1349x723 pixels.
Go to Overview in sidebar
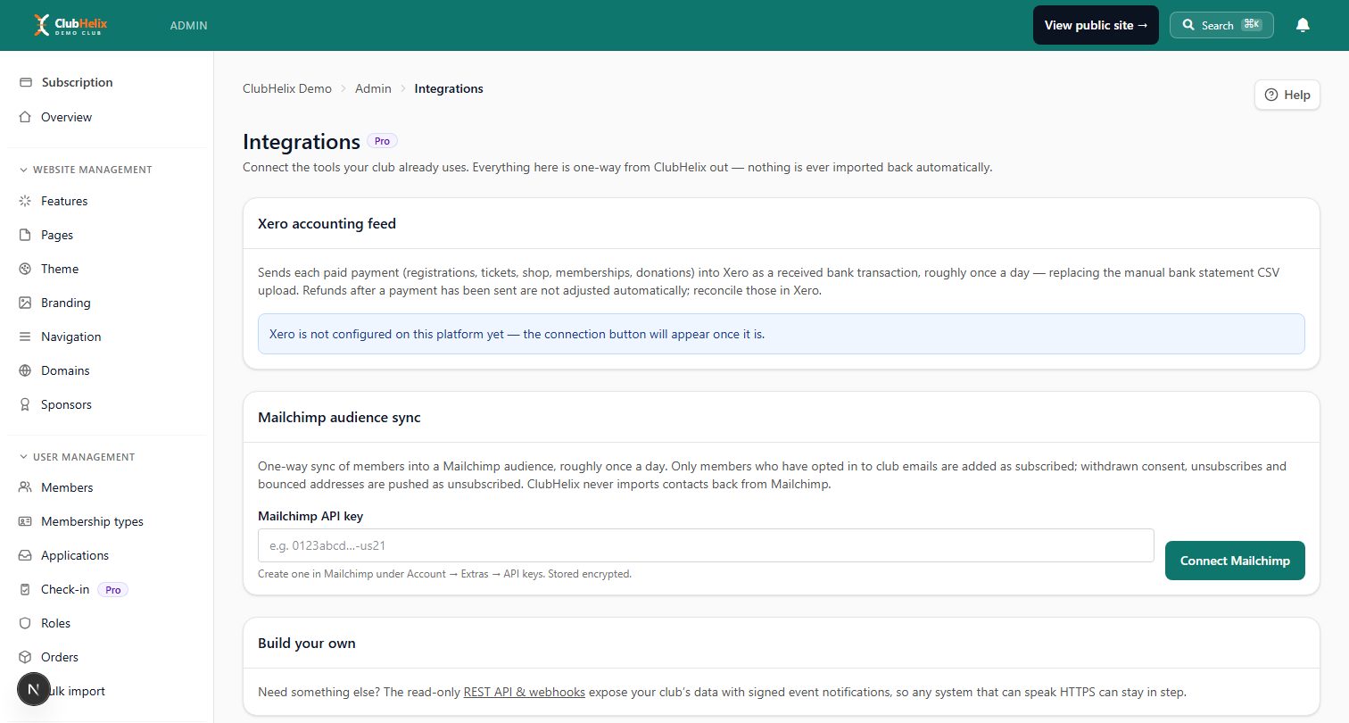coord(107,117)
